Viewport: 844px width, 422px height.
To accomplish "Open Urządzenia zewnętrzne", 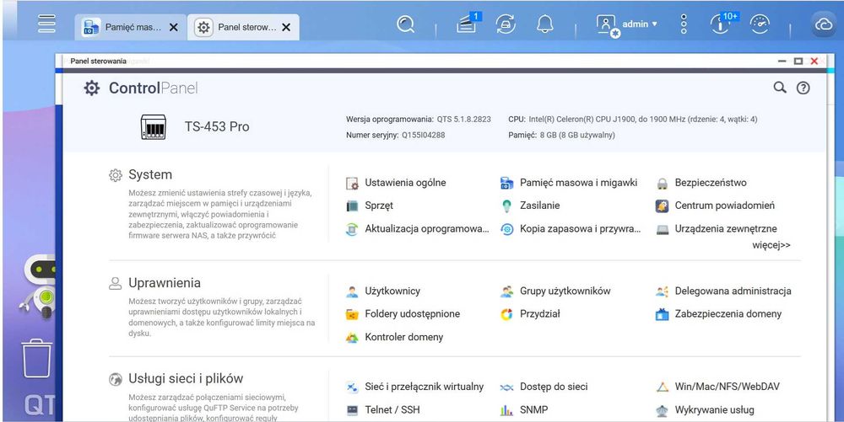I will (726, 229).
